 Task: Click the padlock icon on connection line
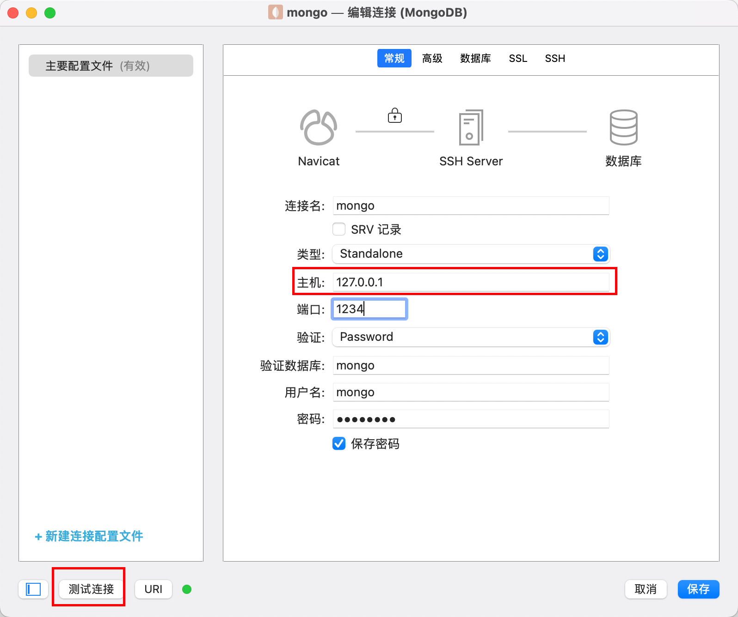pyautogui.click(x=394, y=115)
